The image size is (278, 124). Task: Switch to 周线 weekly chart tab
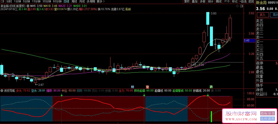pos(74,2)
